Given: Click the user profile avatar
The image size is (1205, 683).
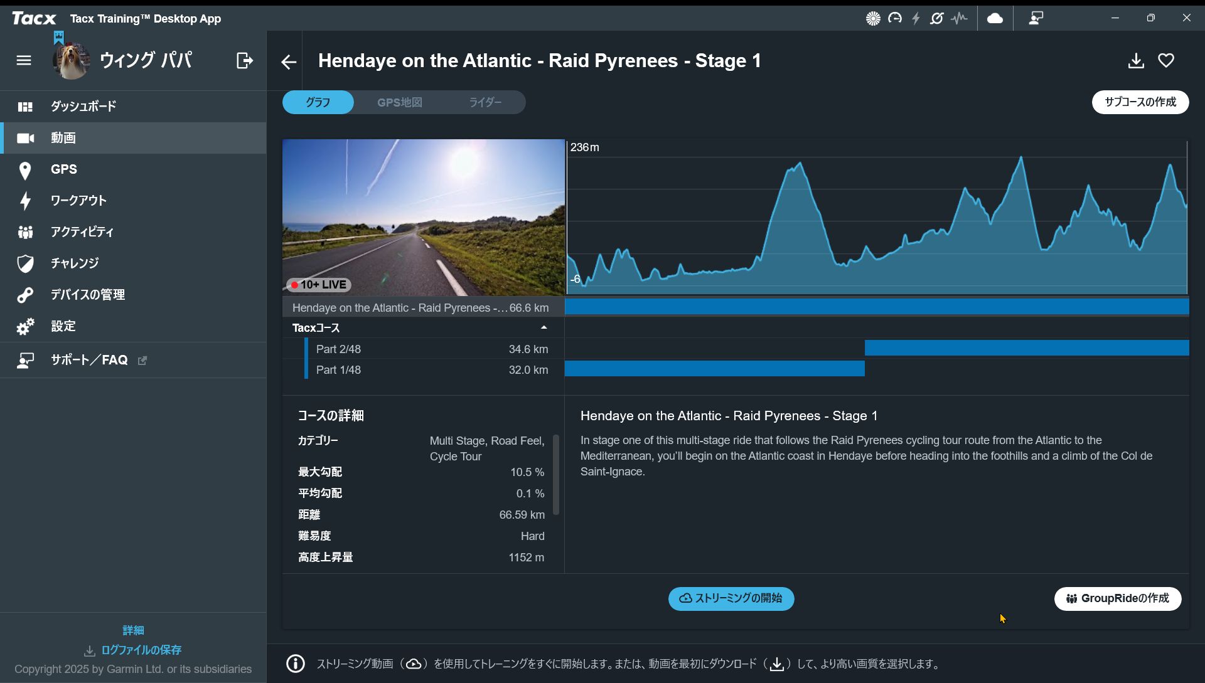Looking at the screenshot, I should point(70,61).
